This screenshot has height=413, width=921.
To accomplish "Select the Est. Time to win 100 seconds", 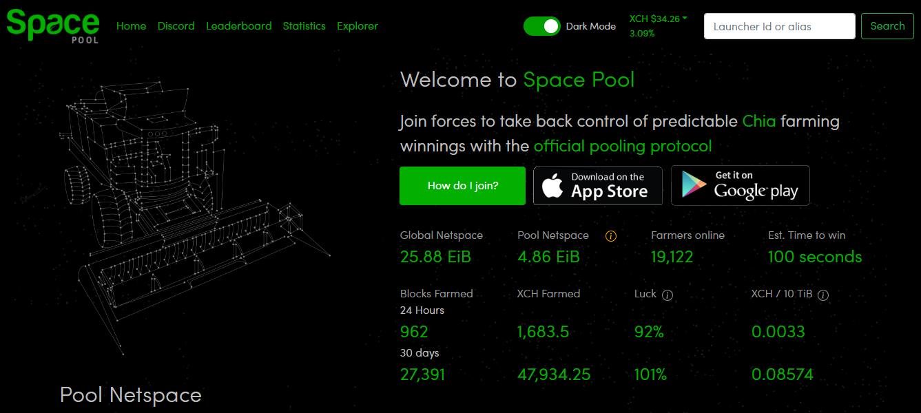I will [815, 257].
